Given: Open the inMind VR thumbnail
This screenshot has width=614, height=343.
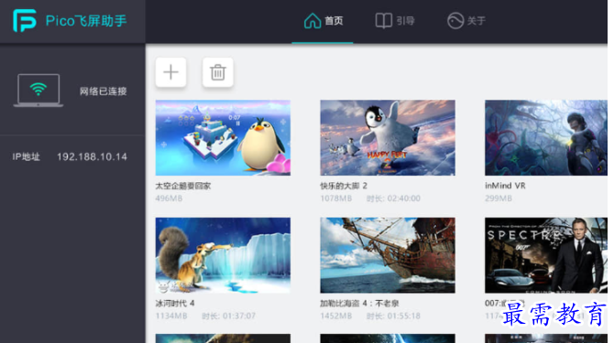Looking at the screenshot, I should point(546,137).
